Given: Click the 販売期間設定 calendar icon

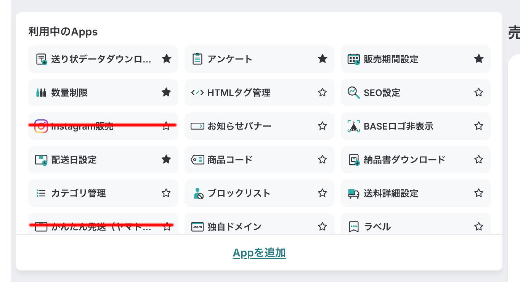Looking at the screenshot, I should (354, 59).
